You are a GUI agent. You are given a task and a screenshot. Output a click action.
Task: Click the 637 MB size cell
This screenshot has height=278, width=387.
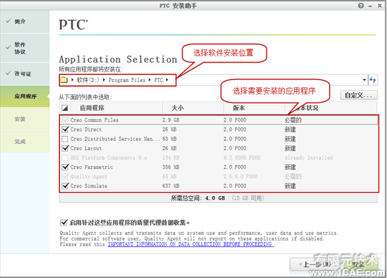click(171, 186)
